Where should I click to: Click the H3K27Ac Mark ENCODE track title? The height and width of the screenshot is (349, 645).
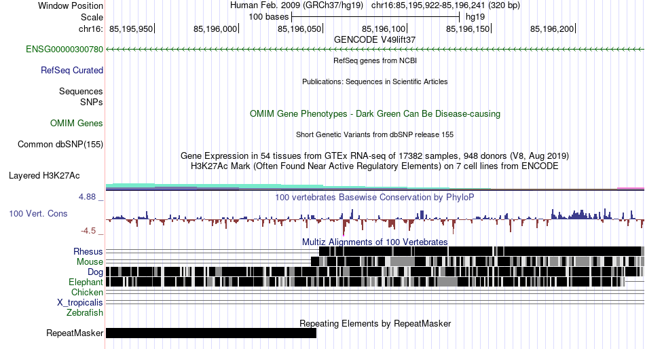pyautogui.click(x=375, y=166)
